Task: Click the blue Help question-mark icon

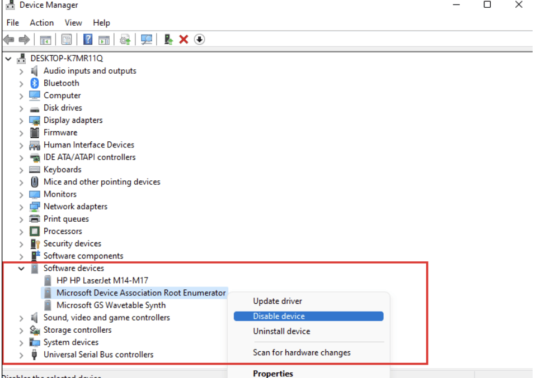Action: click(x=88, y=40)
